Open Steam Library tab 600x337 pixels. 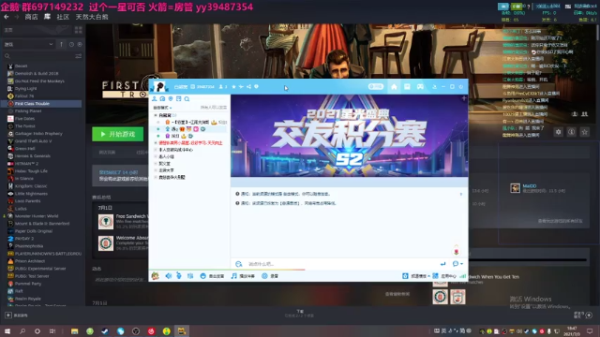pyautogui.click(x=47, y=17)
